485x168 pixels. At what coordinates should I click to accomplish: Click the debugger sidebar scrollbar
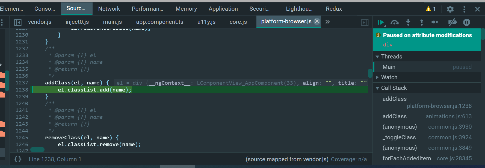click(483, 34)
